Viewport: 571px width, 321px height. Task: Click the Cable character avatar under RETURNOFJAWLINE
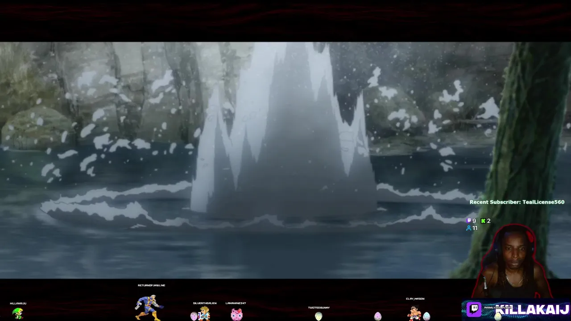point(149,308)
